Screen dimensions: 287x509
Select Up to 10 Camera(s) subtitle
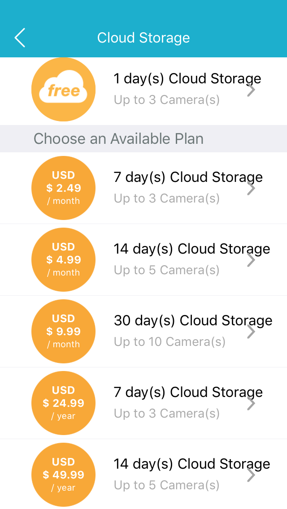(x=170, y=342)
